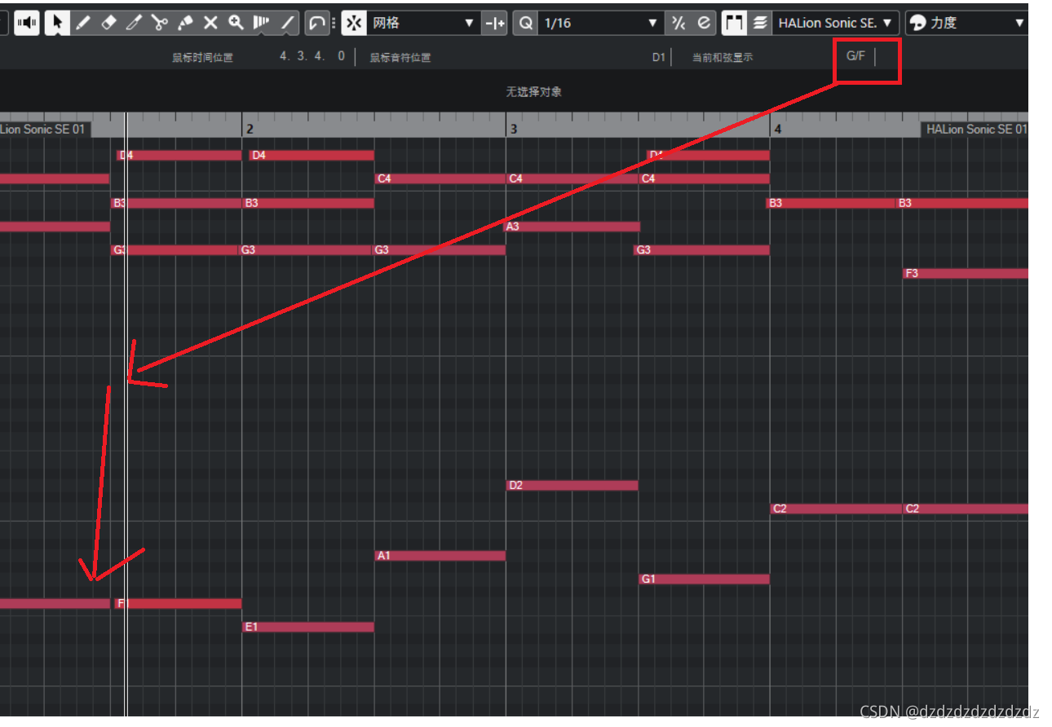
Task: Click the mouse note position value D1
Action: [659, 57]
